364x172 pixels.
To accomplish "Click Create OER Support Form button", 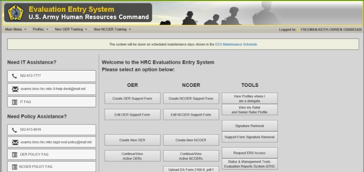I will tap(132, 99).
